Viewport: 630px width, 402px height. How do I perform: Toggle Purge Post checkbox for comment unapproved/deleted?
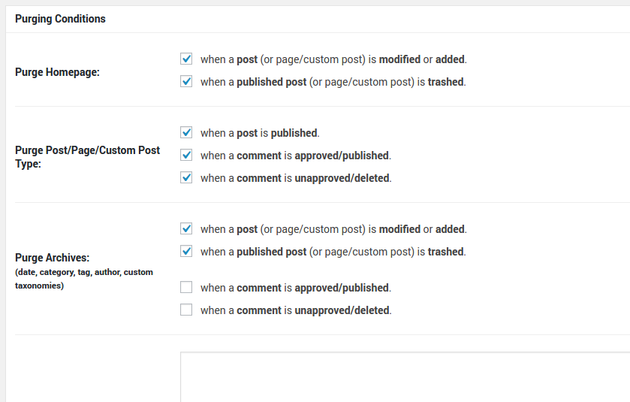[x=186, y=177]
